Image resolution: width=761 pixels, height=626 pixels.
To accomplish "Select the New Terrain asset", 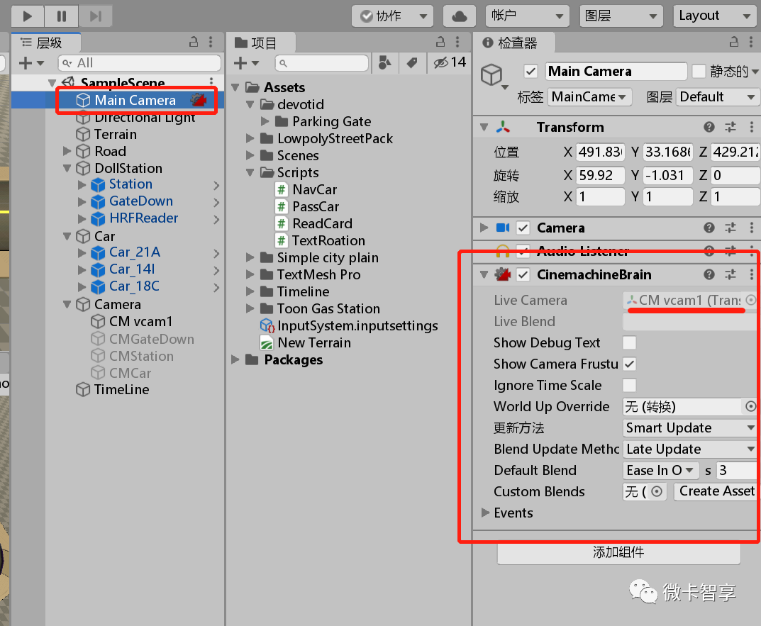I will (x=314, y=342).
